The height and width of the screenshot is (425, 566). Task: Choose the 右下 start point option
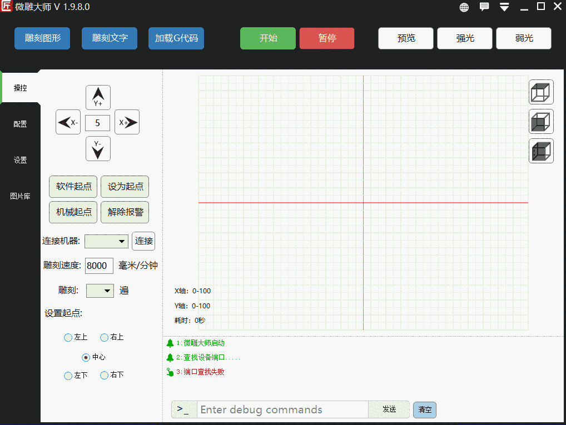104,376
